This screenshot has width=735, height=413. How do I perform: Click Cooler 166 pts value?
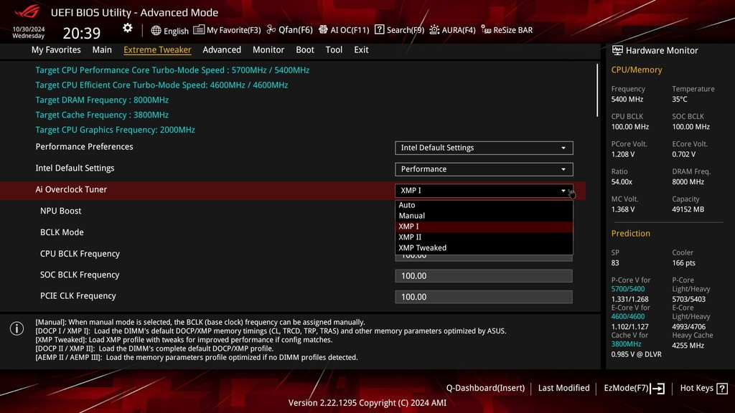683,262
